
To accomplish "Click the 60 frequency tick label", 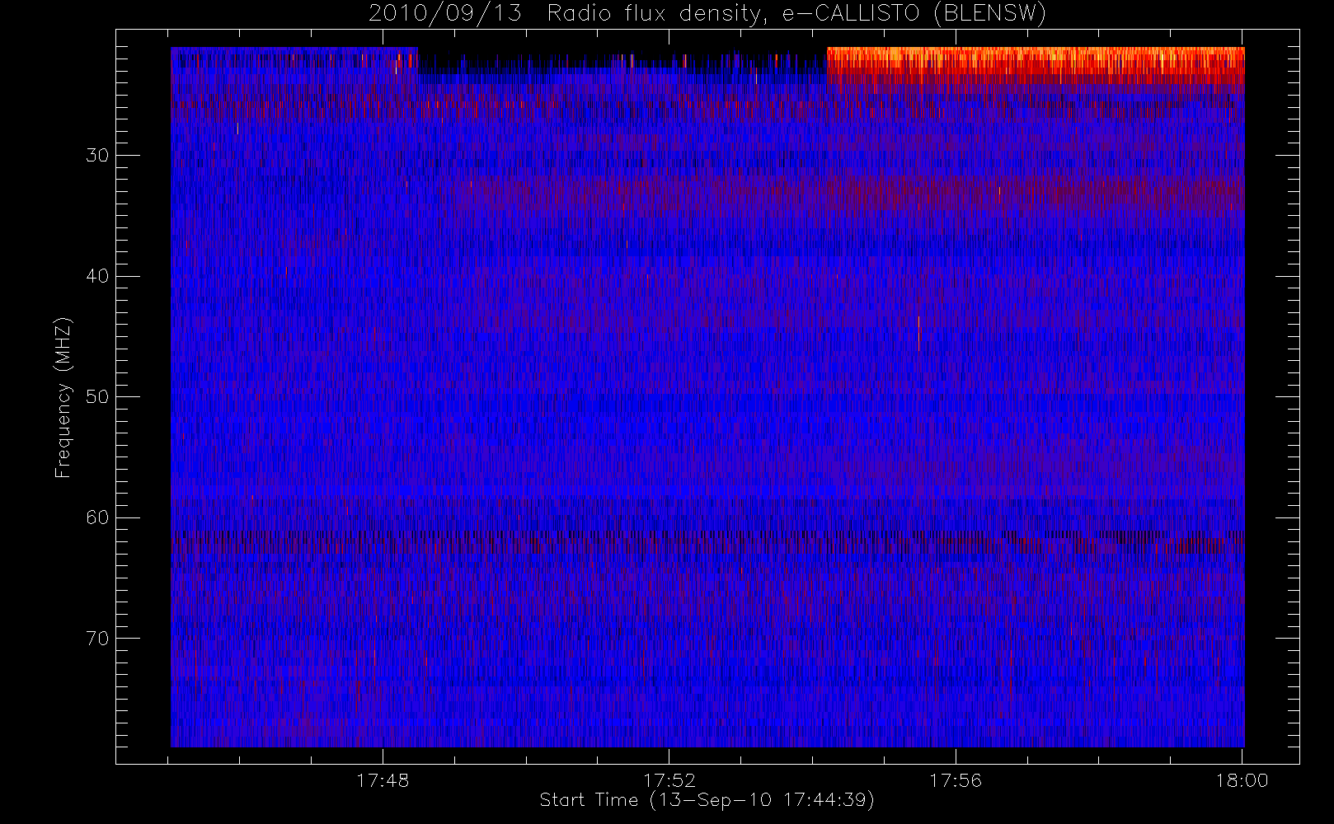I will 97,517.
